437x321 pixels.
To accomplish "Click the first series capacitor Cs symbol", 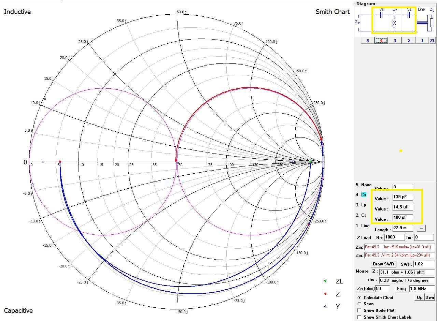I will tap(381, 15).
